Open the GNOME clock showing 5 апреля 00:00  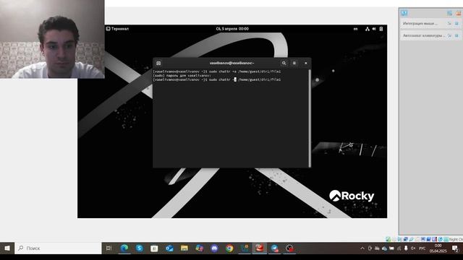click(232, 29)
